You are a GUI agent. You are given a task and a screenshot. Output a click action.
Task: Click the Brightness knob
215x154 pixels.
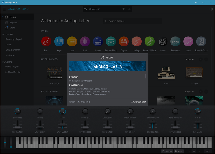point(17,111)
